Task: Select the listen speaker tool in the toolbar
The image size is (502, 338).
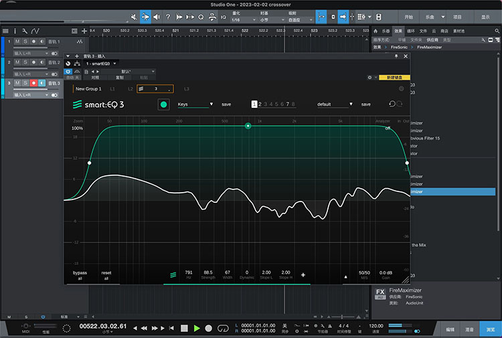Action: [x=157, y=17]
